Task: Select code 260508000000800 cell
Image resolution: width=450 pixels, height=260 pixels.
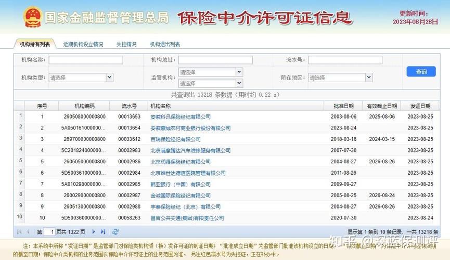Action: 84,116
